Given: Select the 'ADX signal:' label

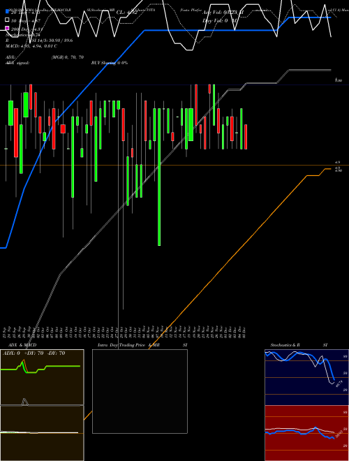Looking at the screenshot, I should (17, 63).
